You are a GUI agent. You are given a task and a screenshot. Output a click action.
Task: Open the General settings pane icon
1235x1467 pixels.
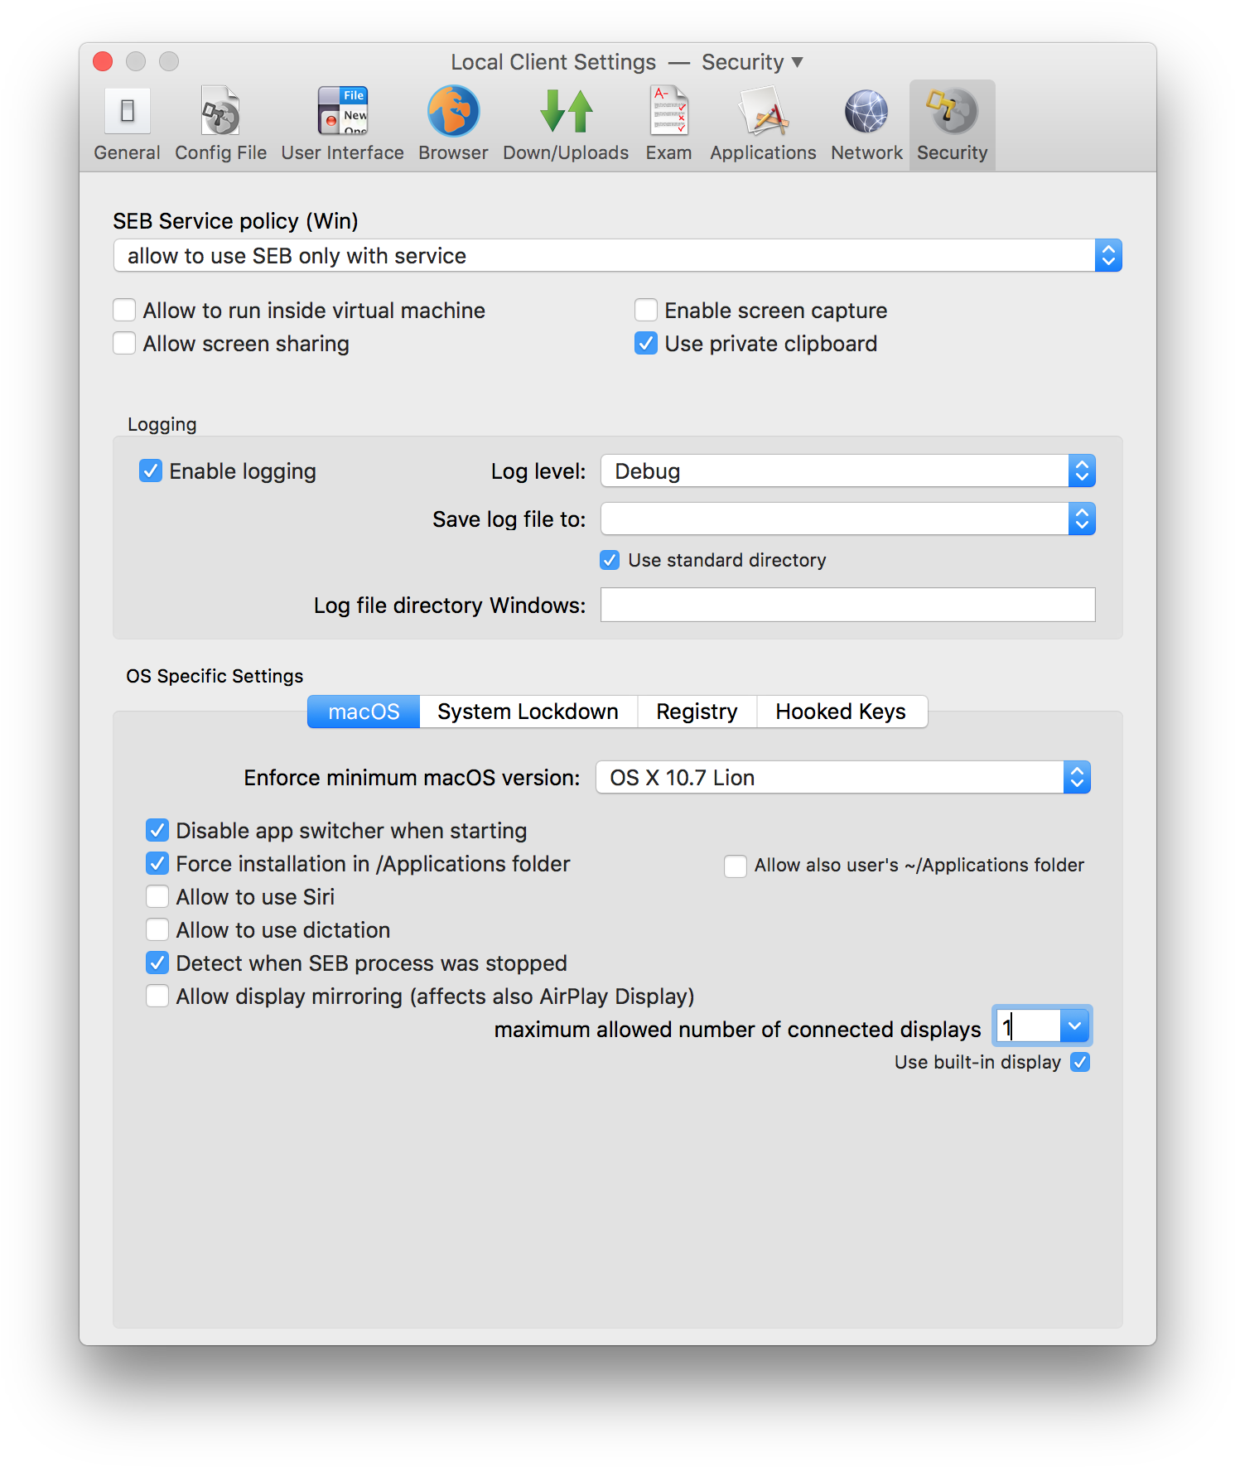click(127, 111)
